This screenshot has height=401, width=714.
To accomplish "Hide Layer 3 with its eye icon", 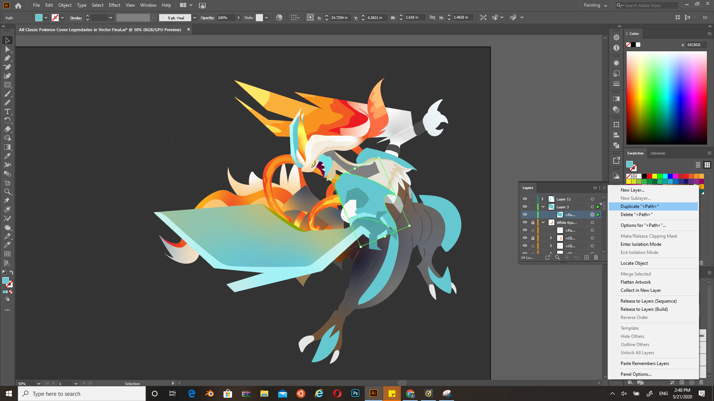I will [x=525, y=207].
